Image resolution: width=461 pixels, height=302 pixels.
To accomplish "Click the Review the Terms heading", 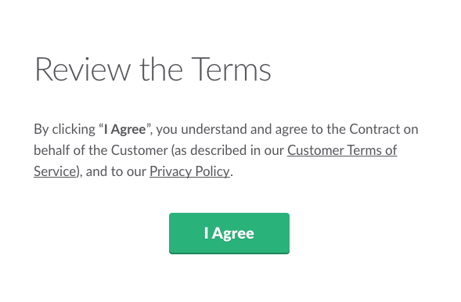I will [153, 70].
